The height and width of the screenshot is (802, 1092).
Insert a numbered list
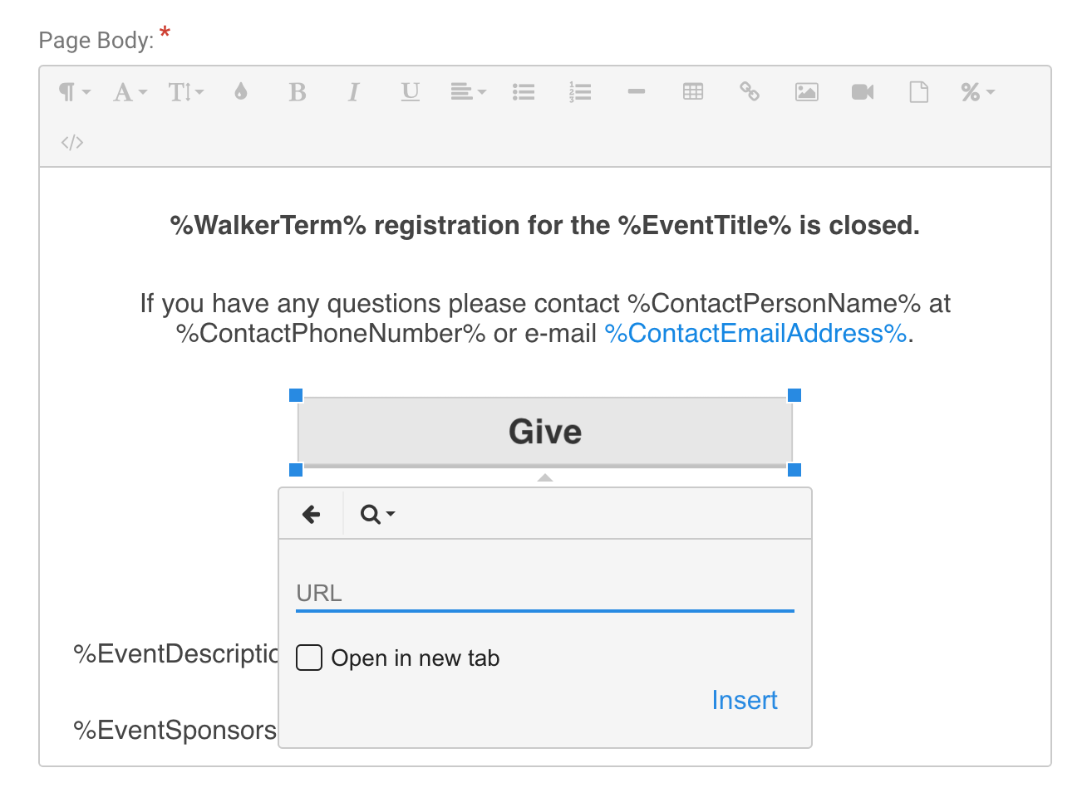point(580,92)
